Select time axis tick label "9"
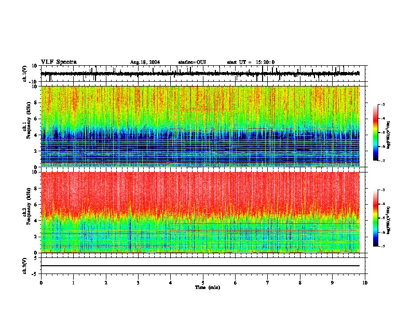Viewport: 411px width, 317px height. 332,283
